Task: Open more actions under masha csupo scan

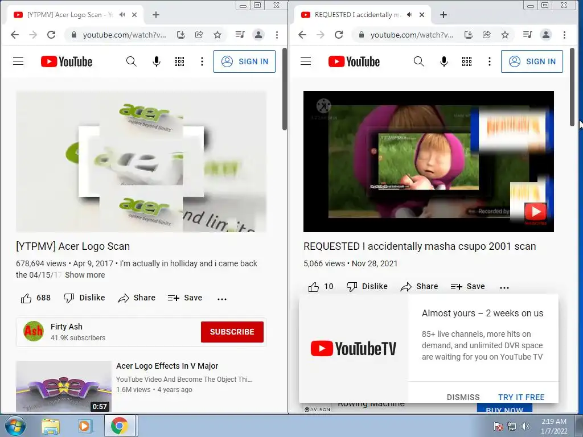Action: click(x=504, y=287)
